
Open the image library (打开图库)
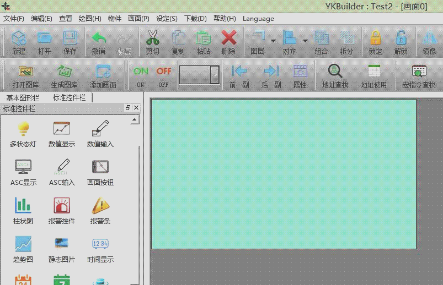25,75
